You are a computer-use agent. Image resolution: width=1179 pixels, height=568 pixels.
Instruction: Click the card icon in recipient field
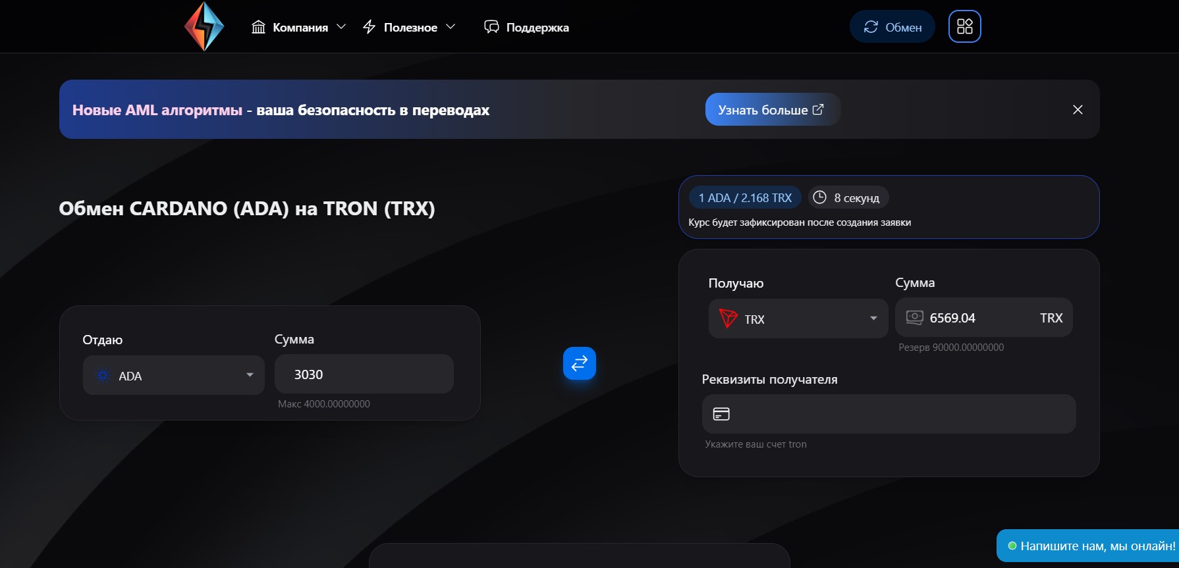(721, 414)
